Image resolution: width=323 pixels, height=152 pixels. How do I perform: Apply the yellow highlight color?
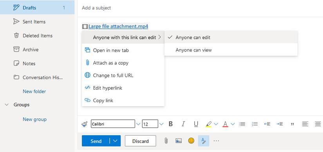pyautogui.click(x=209, y=124)
